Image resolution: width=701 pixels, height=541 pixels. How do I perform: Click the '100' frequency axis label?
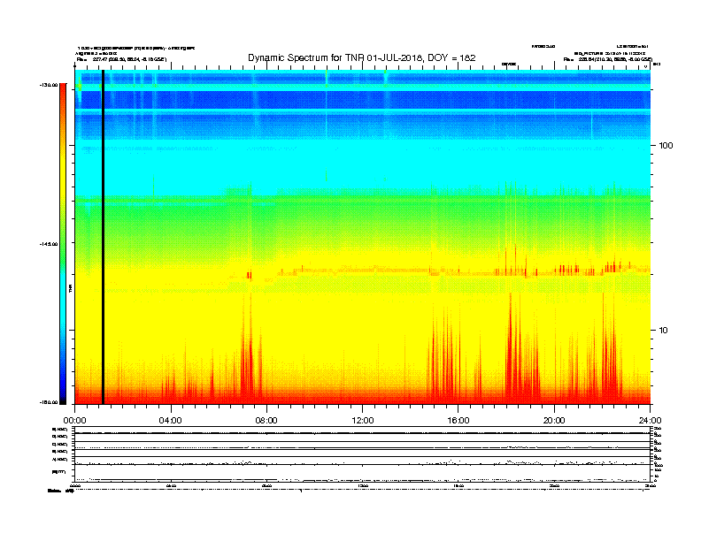(x=666, y=146)
